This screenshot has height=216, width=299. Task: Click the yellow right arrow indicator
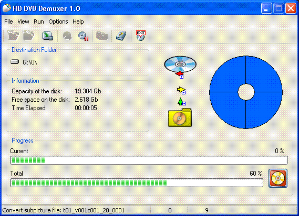pos(181,90)
